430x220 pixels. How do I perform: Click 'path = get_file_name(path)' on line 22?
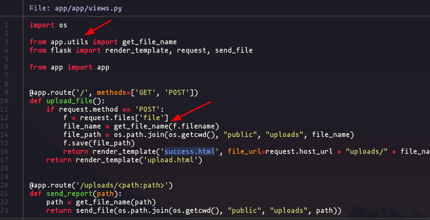pos(101,202)
